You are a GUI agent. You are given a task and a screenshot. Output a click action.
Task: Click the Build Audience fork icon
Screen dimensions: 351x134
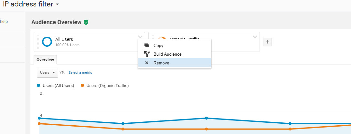pyautogui.click(x=147, y=54)
